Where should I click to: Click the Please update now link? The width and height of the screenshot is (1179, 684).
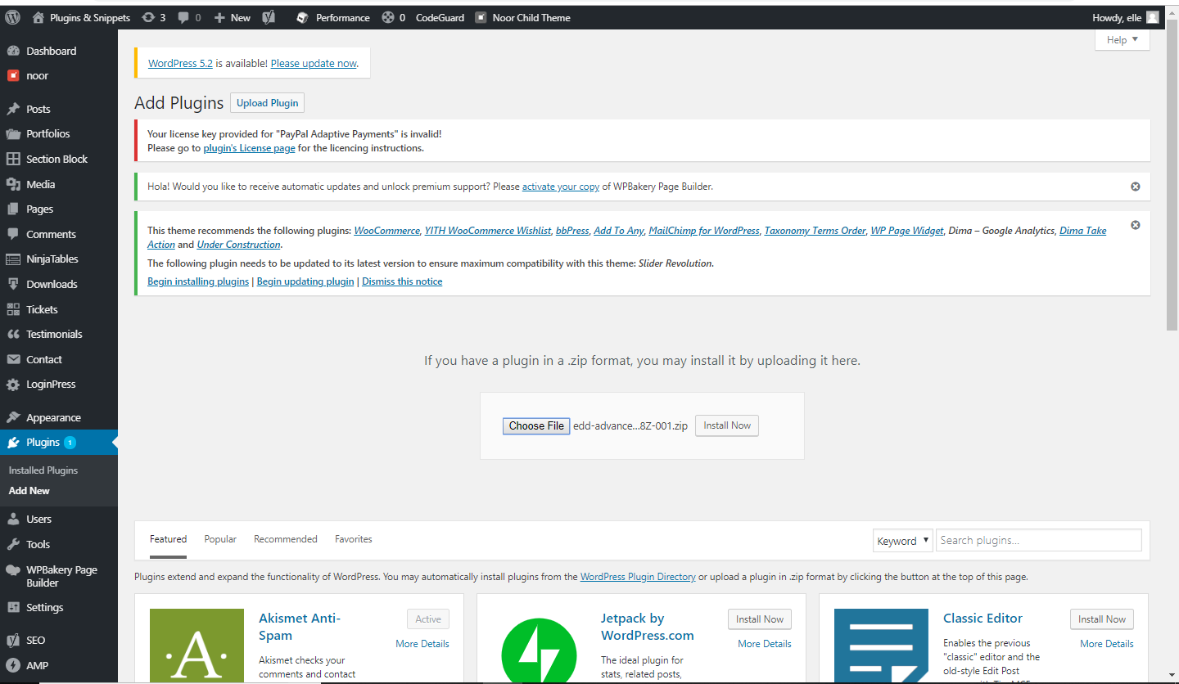pos(314,63)
